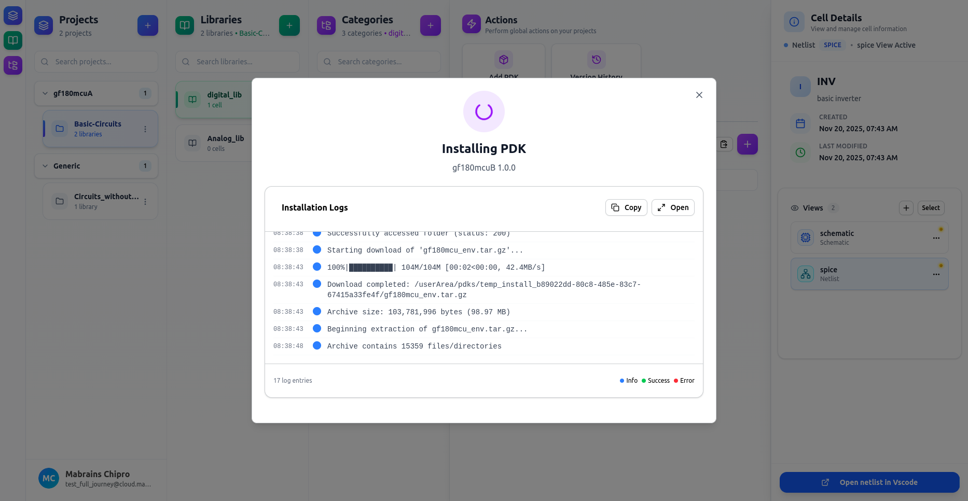Image resolution: width=968 pixels, height=501 pixels.
Task: Click the add library green plus icon
Action: pos(289,25)
